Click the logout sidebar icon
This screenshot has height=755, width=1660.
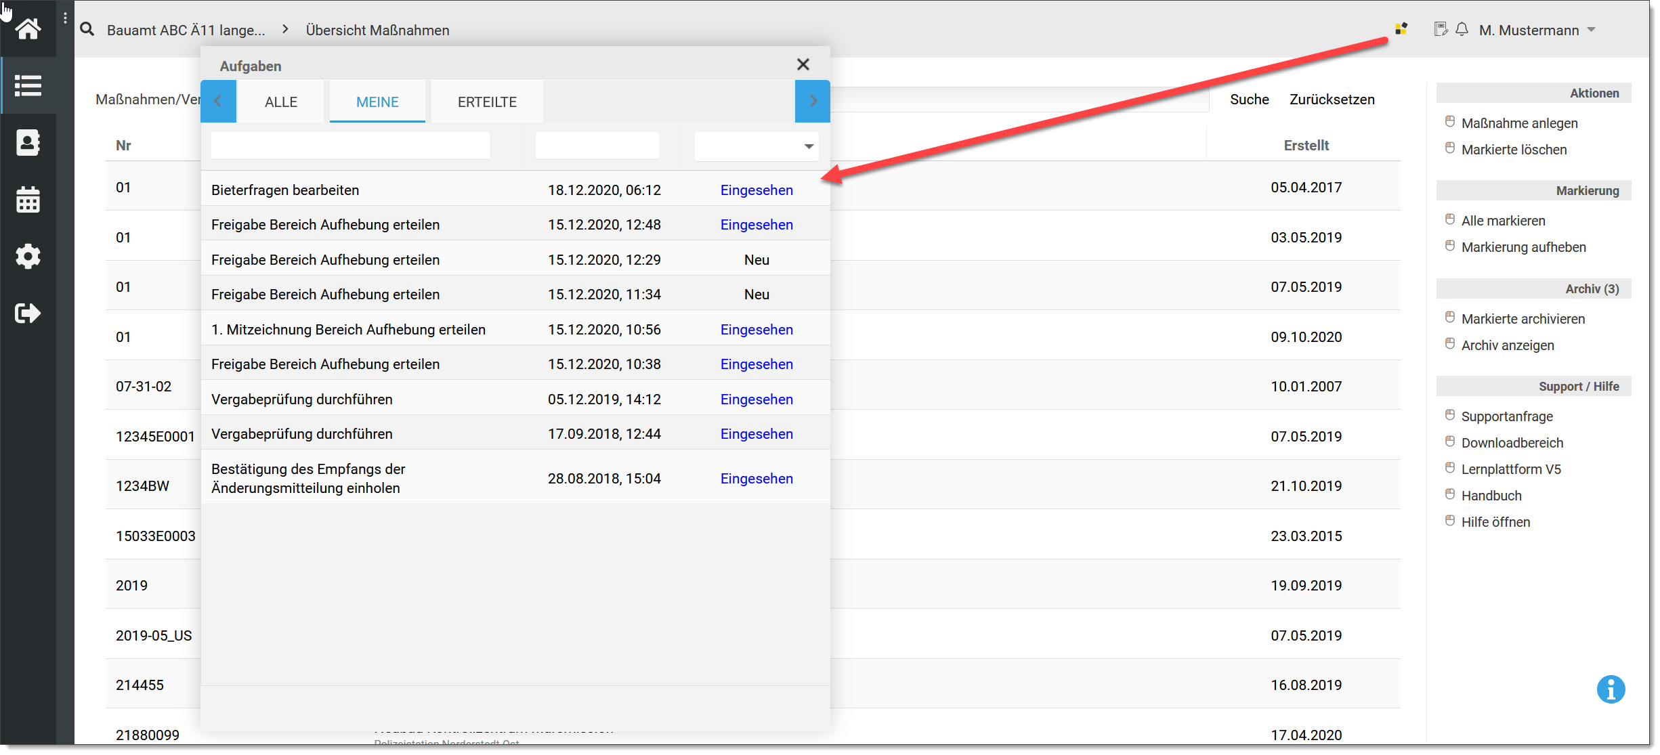[x=28, y=313]
